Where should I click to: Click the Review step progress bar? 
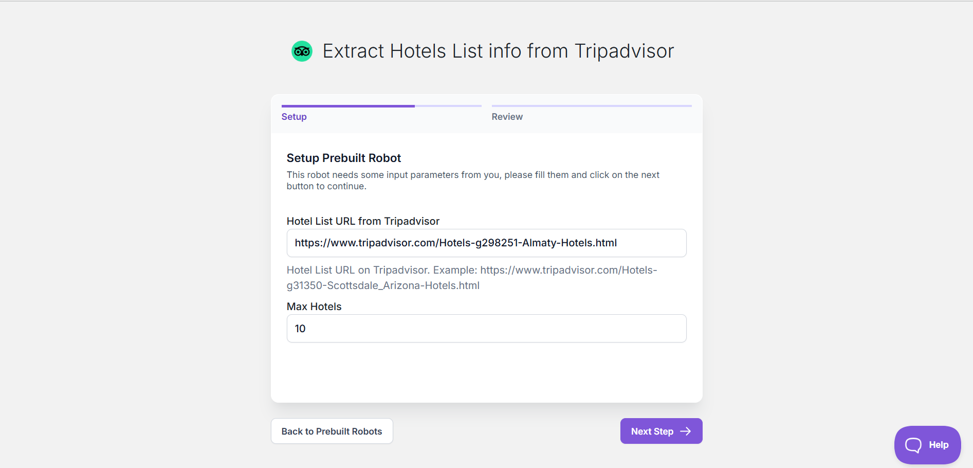pyautogui.click(x=591, y=106)
